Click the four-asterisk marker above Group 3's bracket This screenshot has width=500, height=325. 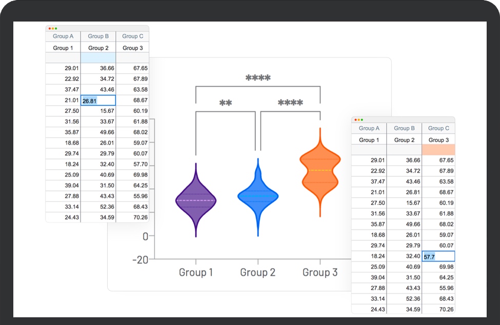290,103
